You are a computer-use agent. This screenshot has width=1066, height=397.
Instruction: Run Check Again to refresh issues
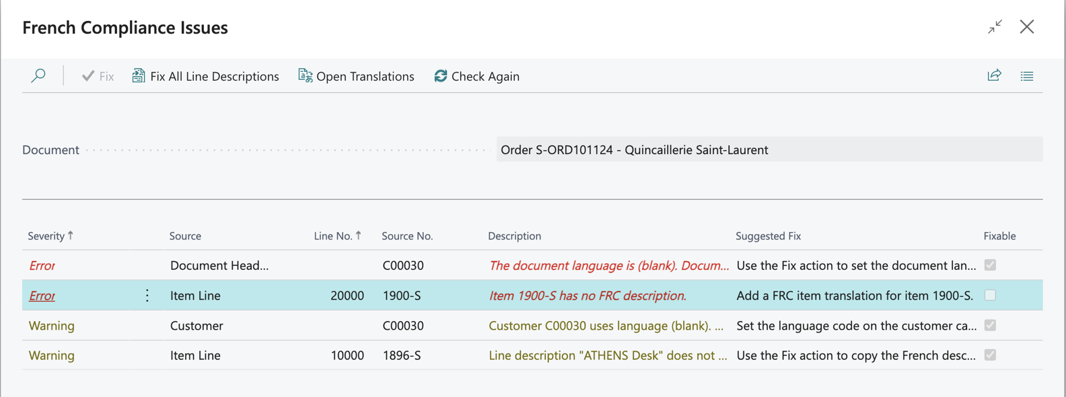476,76
